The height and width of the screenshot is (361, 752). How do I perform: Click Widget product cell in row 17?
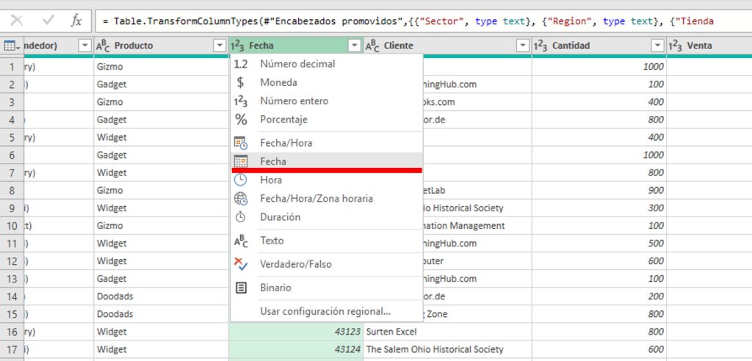tap(161, 349)
